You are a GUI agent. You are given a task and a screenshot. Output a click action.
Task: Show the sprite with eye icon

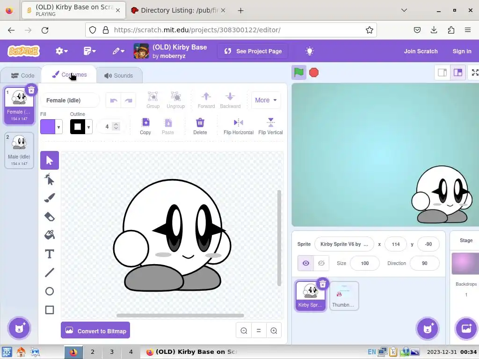(306, 263)
